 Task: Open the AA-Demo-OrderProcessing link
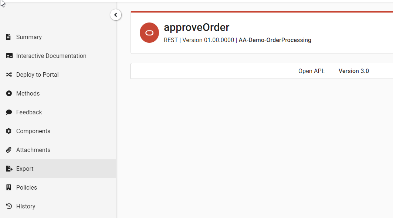click(275, 40)
